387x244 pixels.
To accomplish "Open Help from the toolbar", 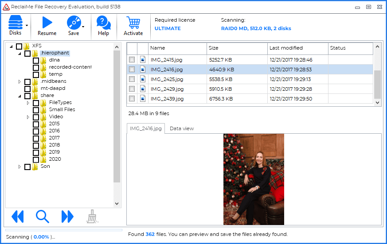I will 103,23.
